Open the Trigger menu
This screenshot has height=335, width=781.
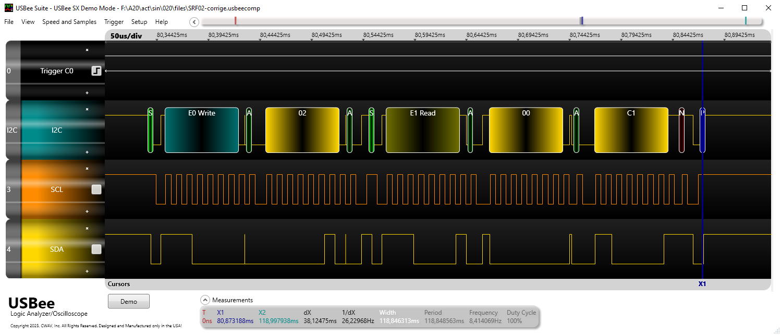(x=114, y=22)
